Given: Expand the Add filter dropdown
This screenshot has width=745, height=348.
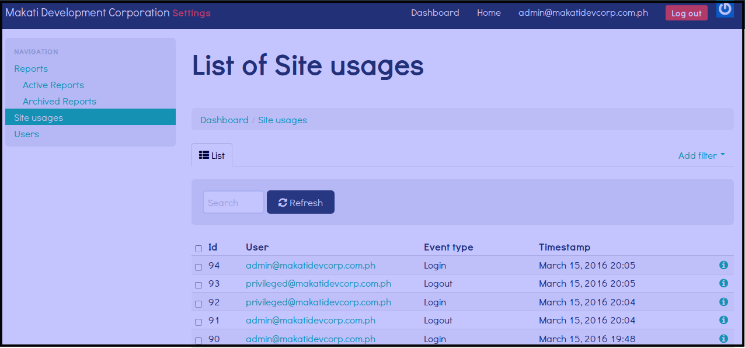Looking at the screenshot, I should point(702,155).
